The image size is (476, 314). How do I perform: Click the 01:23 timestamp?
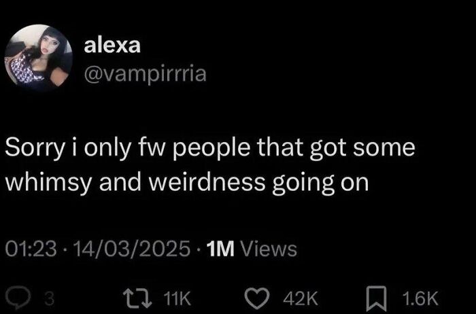[31, 249]
